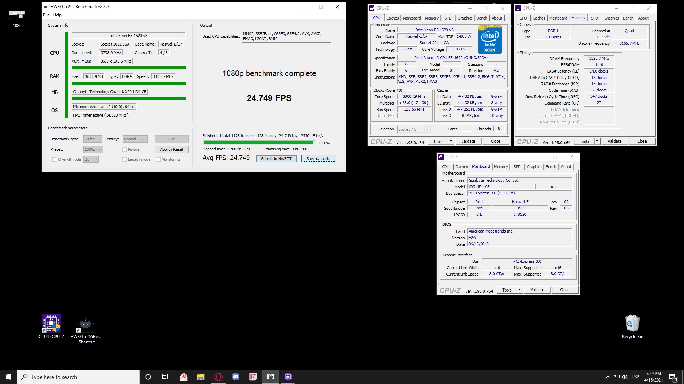
Task: Open Benchmark type 64-bit dropdown
Action: pos(93,139)
